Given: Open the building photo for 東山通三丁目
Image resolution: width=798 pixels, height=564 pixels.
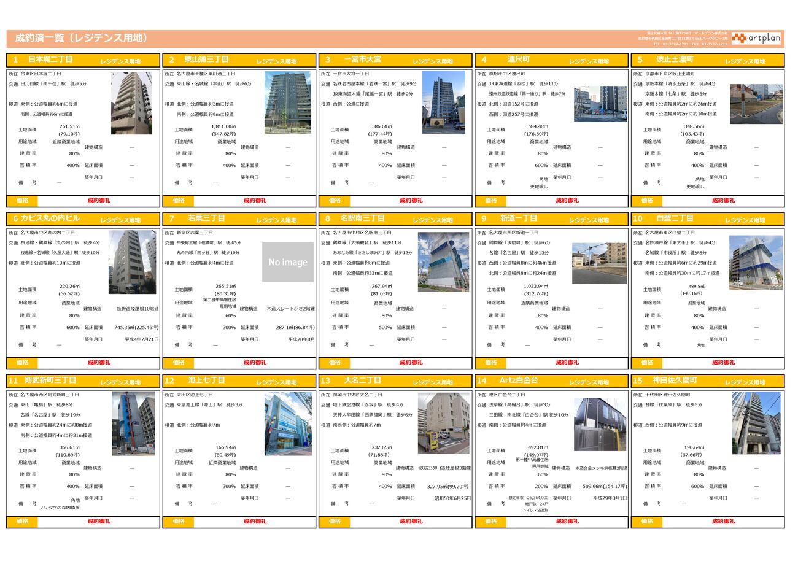Looking at the screenshot, I should [x=288, y=102].
